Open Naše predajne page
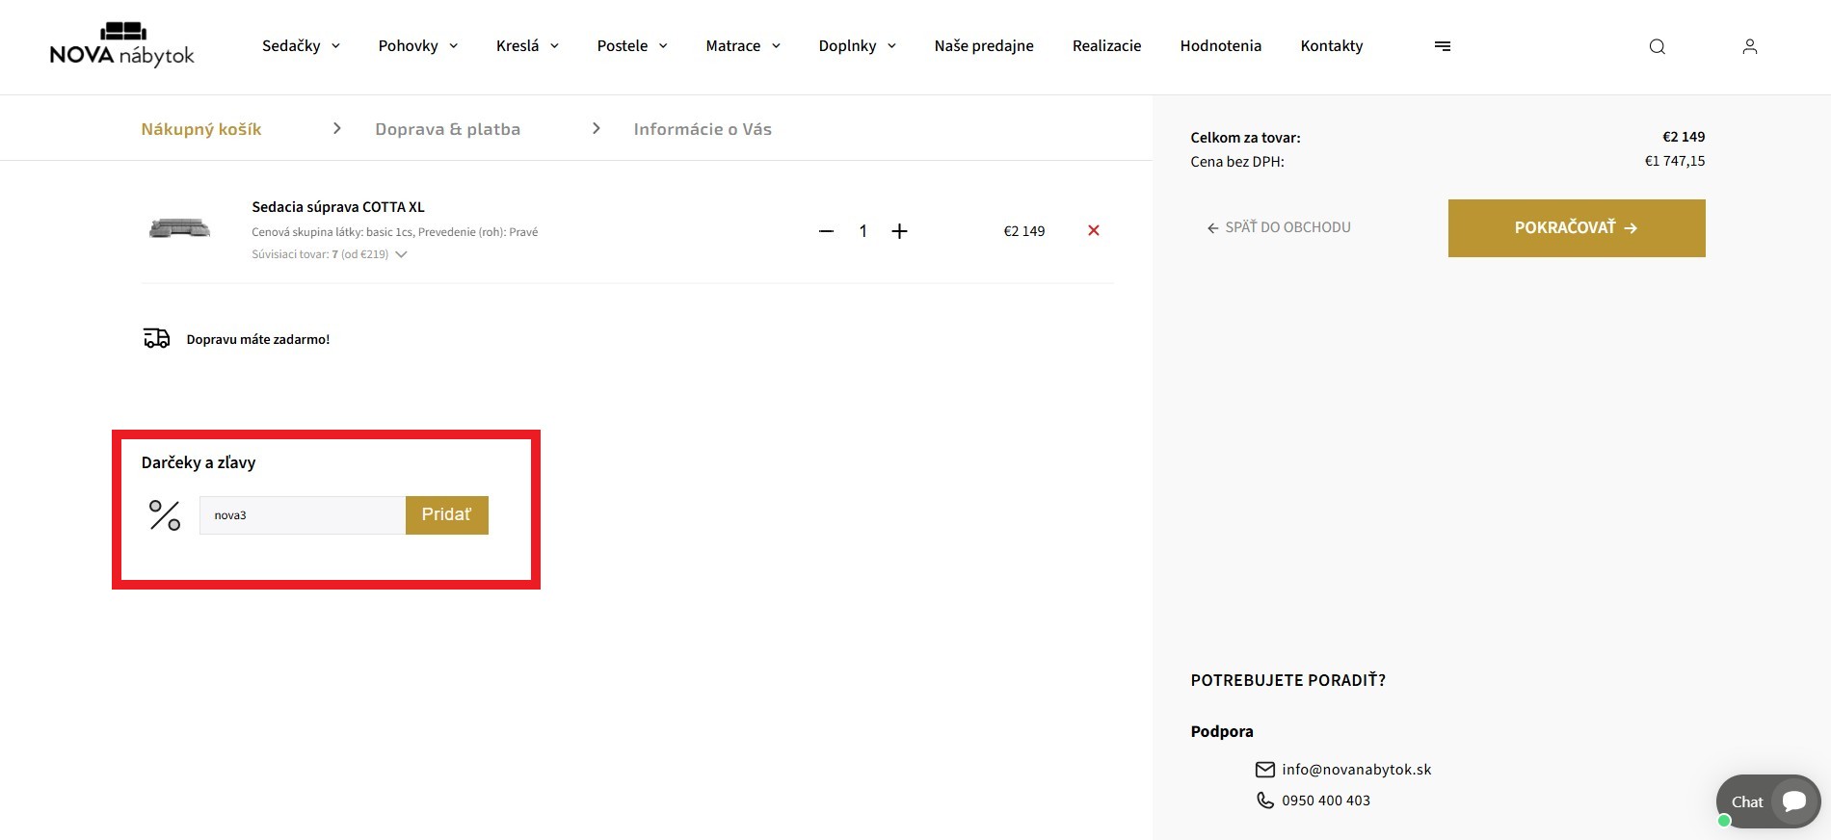Screen dimensions: 1831x840 (984, 46)
